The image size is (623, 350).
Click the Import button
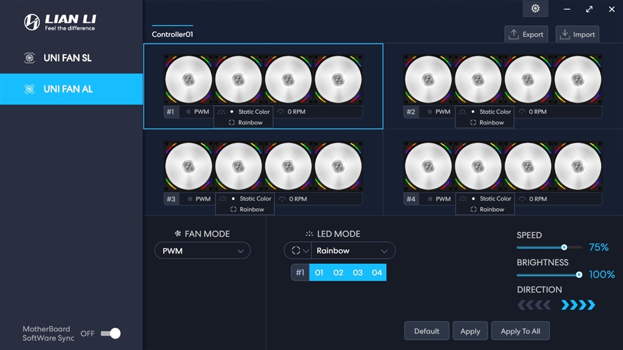click(x=577, y=34)
